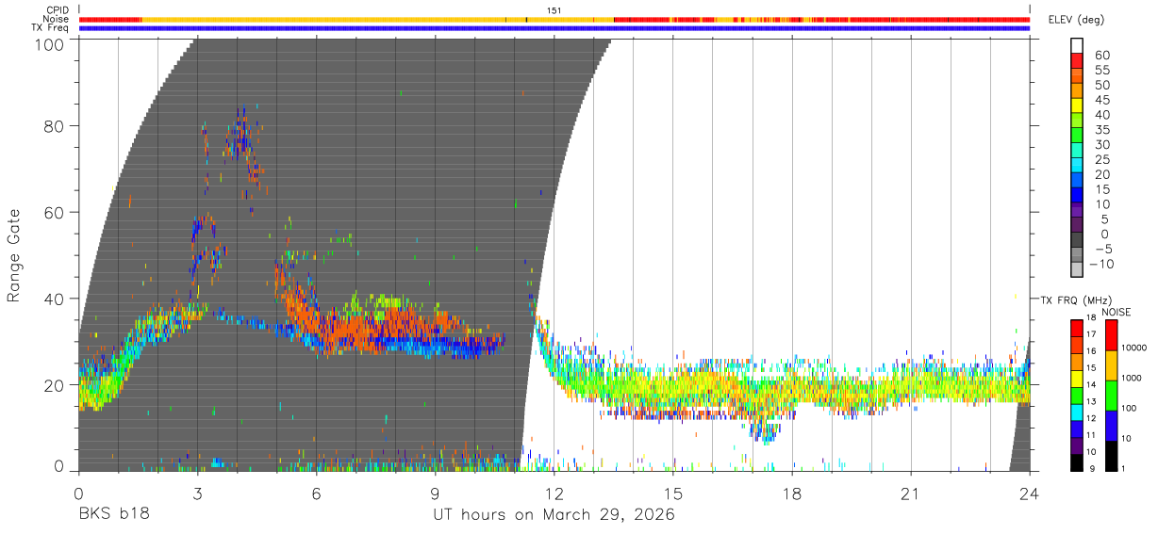Click the black bottom segment of the TX FRQ bar
Viewport: 1158px width, 534px height.
[x=1077, y=462]
